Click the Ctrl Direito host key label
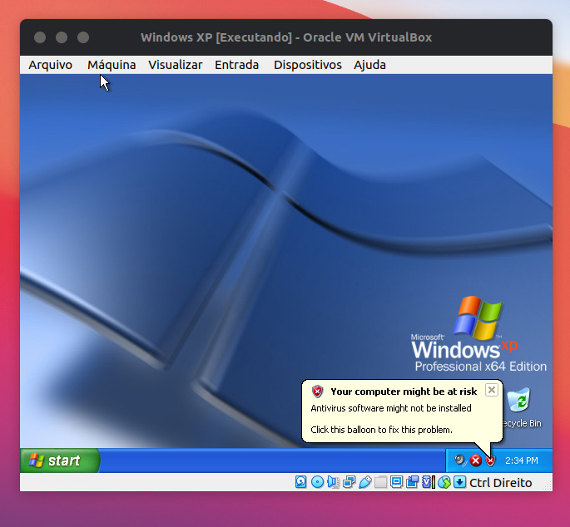The width and height of the screenshot is (570, 527). pos(501,483)
